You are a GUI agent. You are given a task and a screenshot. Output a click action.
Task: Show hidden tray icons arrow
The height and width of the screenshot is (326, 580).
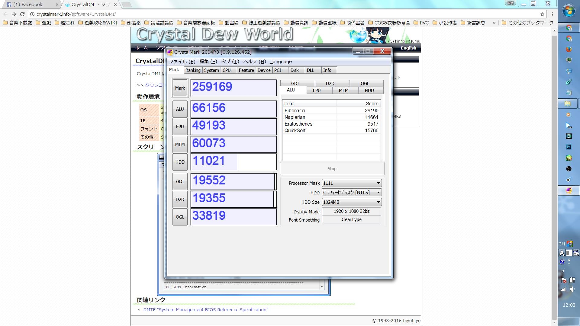click(x=562, y=271)
